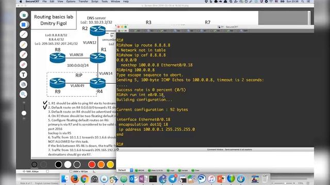
Task: Select the magnifier zoom tool
Action: click(24, 95)
